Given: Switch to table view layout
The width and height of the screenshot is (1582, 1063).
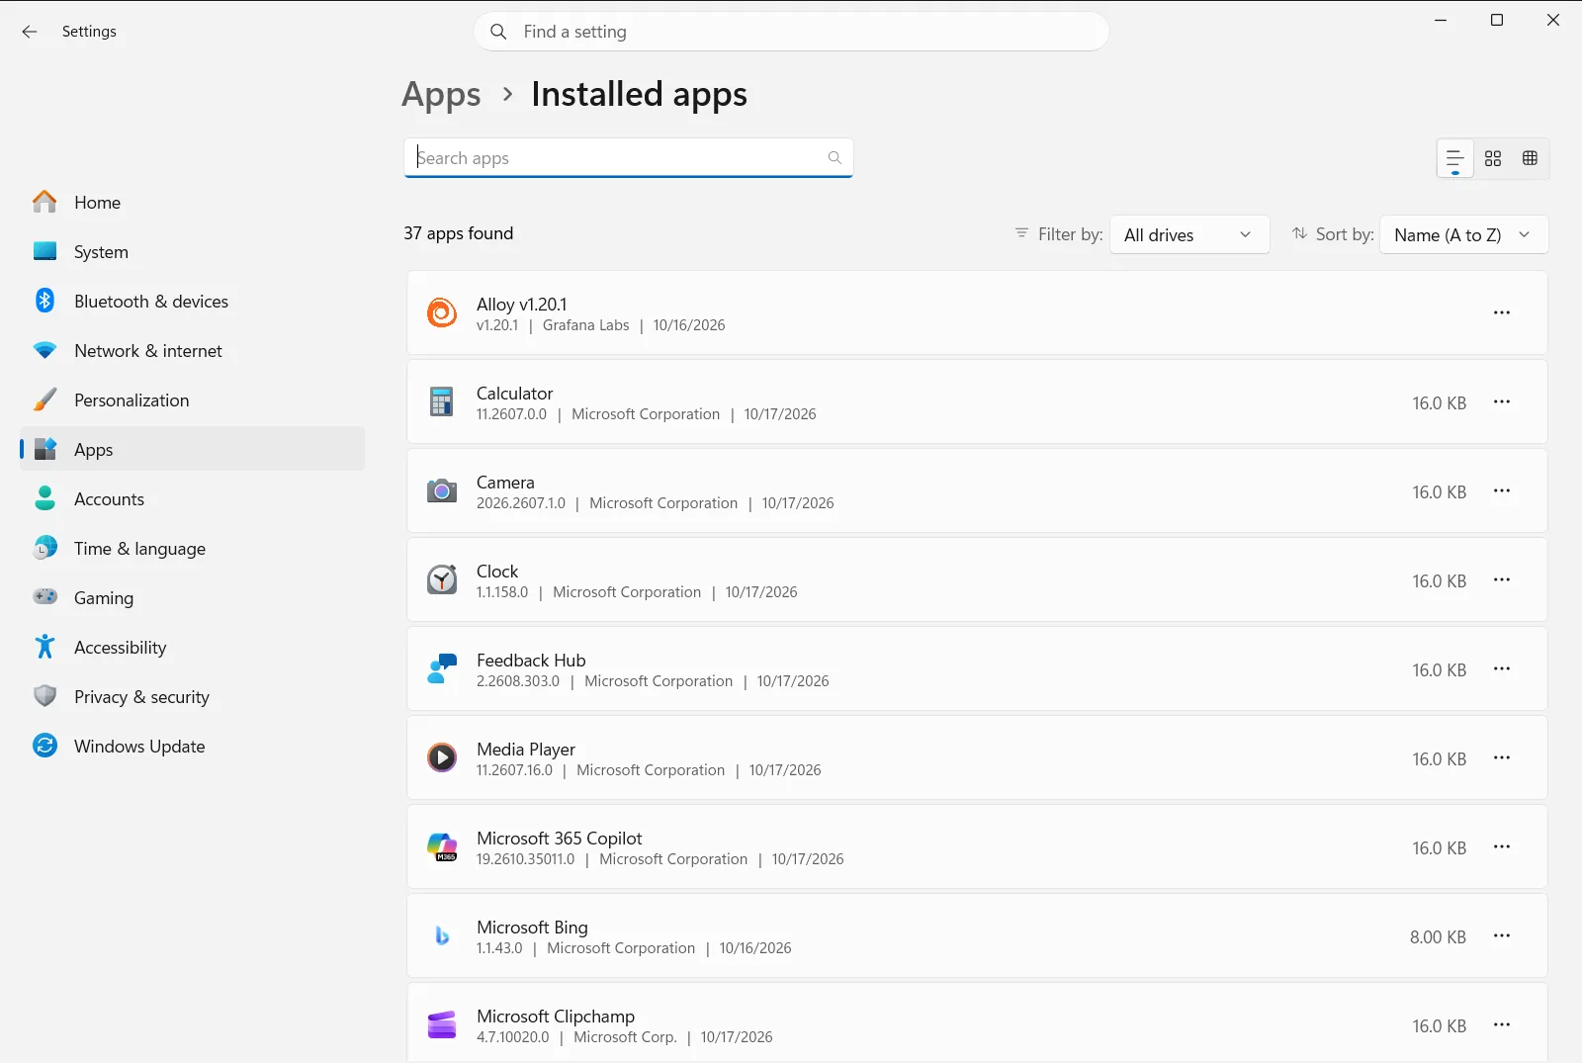Looking at the screenshot, I should click(1530, 158).
